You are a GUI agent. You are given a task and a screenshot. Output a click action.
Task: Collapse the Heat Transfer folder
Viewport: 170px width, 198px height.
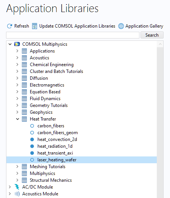tap(17, 119)
